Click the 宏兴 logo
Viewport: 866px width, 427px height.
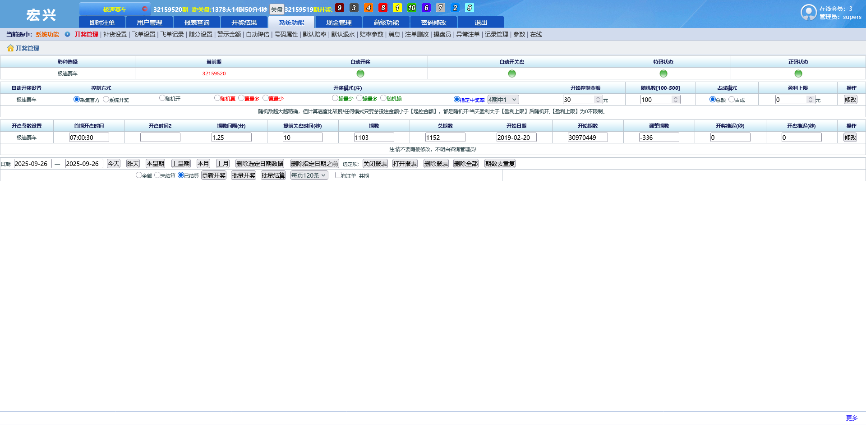[41, 15]
